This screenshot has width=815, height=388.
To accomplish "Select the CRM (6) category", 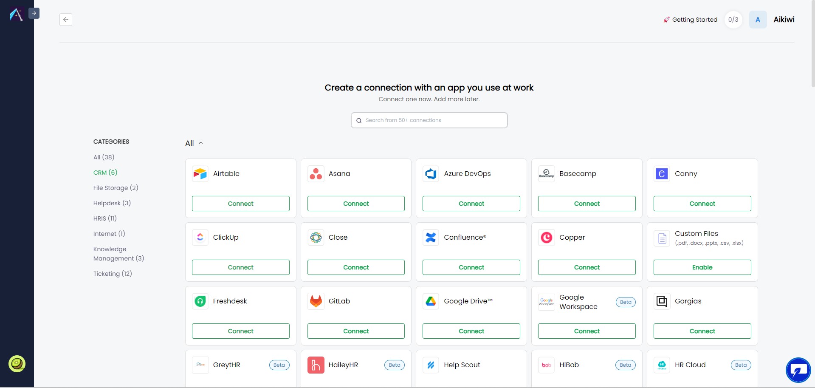I will pos(105,173).
